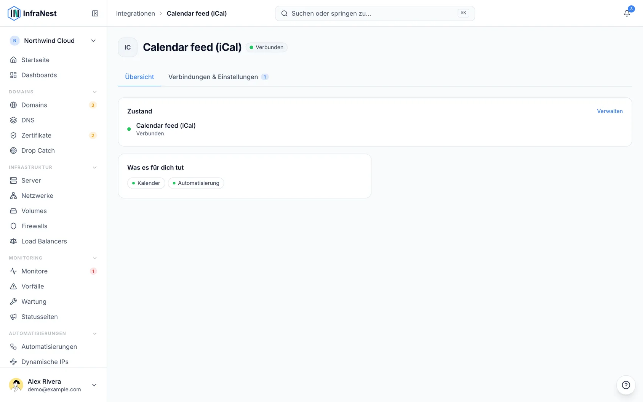
Task: Click the Drop Catch target icon
Action: coord(13,151)
